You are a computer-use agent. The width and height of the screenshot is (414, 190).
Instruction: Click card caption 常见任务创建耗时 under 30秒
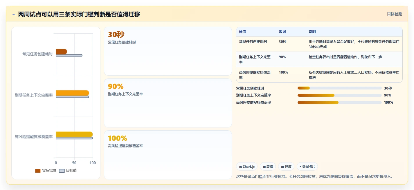tap(122, 42)
